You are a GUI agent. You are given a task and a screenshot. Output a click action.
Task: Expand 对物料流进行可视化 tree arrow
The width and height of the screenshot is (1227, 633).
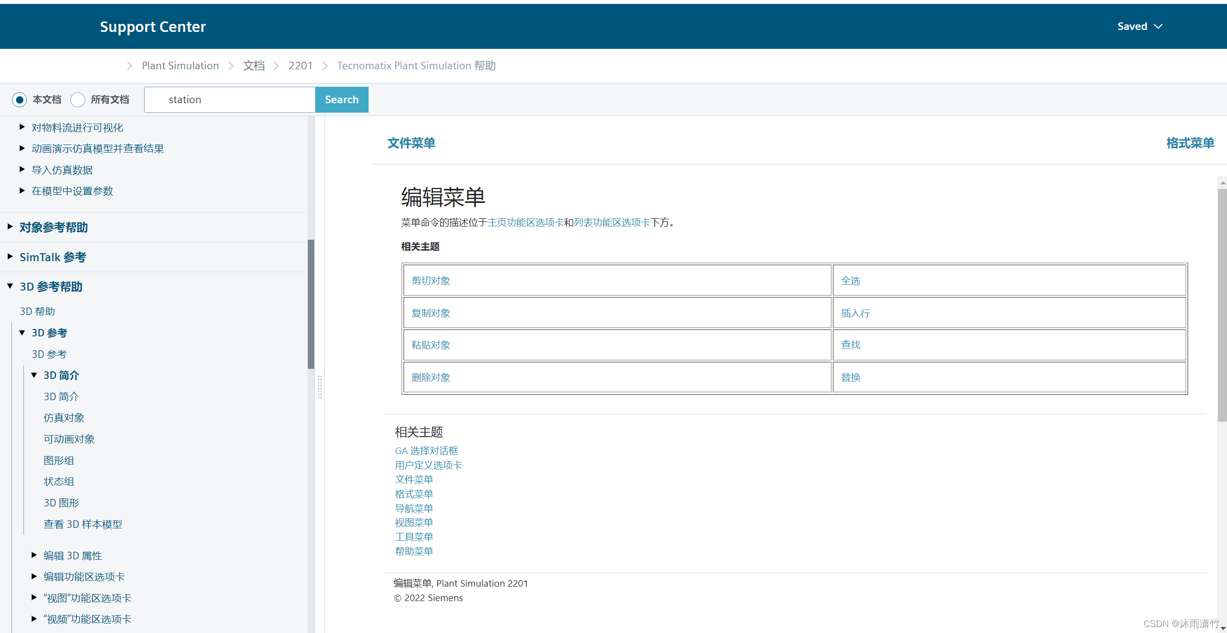pyautogui.click(x=22, y=127)
